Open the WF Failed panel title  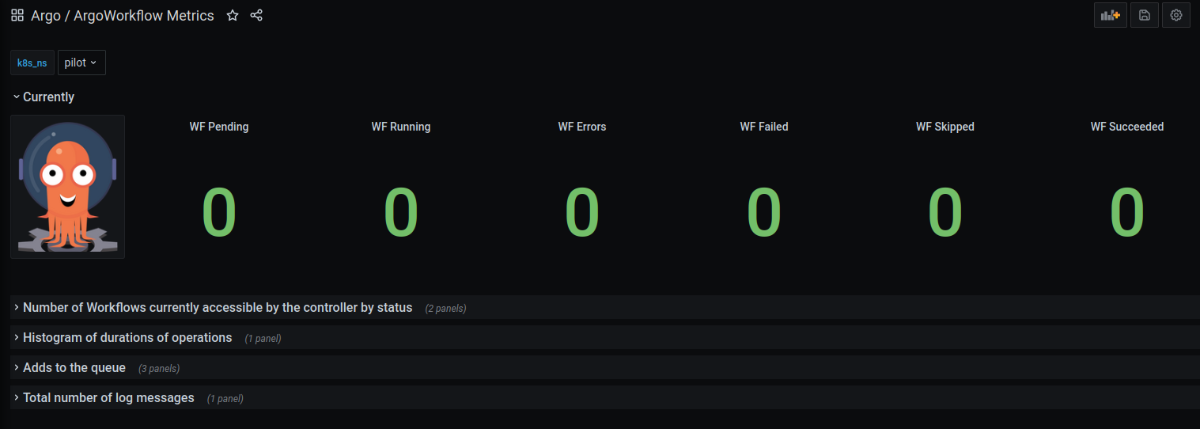pyautogui.click(x=764, y=127)
